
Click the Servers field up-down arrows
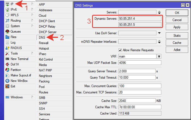[159, 12]
